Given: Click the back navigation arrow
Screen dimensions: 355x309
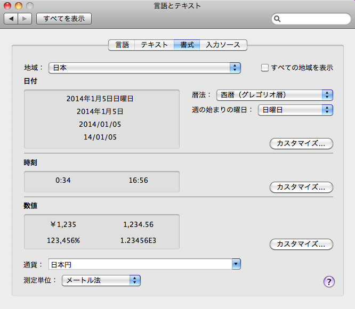Looking at the screenshot, I should point(11,19).
